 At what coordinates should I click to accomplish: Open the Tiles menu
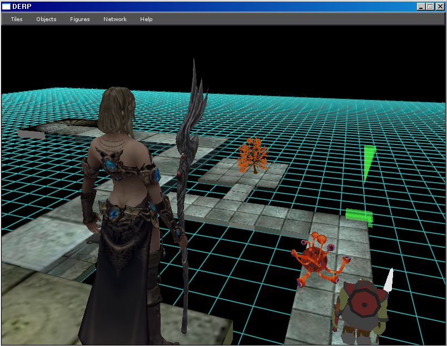click(x=17, y=19)
